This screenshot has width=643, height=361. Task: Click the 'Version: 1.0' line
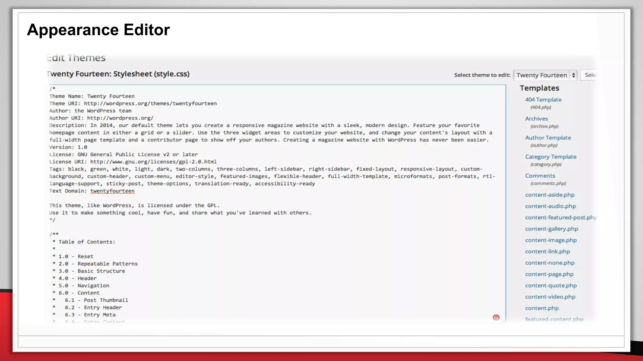(68, 147)
